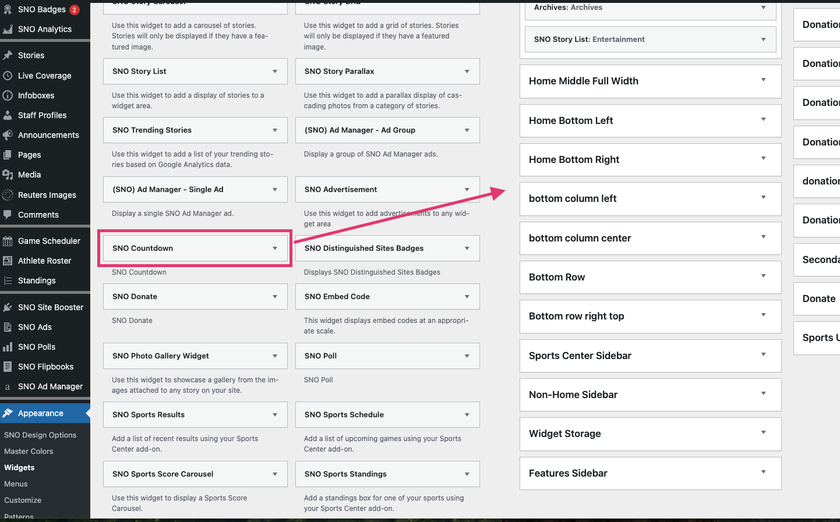Screen dimensions: 840x522
Task: Click the SNO Flipbooks icon
Action: coord(8,367)
